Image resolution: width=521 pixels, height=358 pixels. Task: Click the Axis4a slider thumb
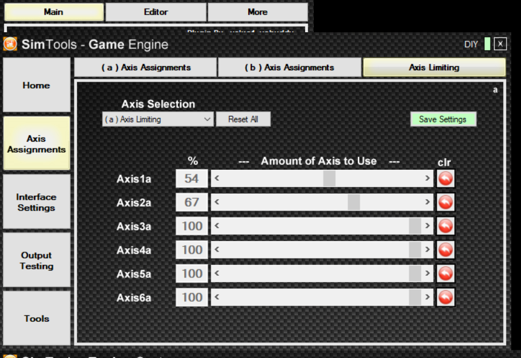tap(415, 249)
